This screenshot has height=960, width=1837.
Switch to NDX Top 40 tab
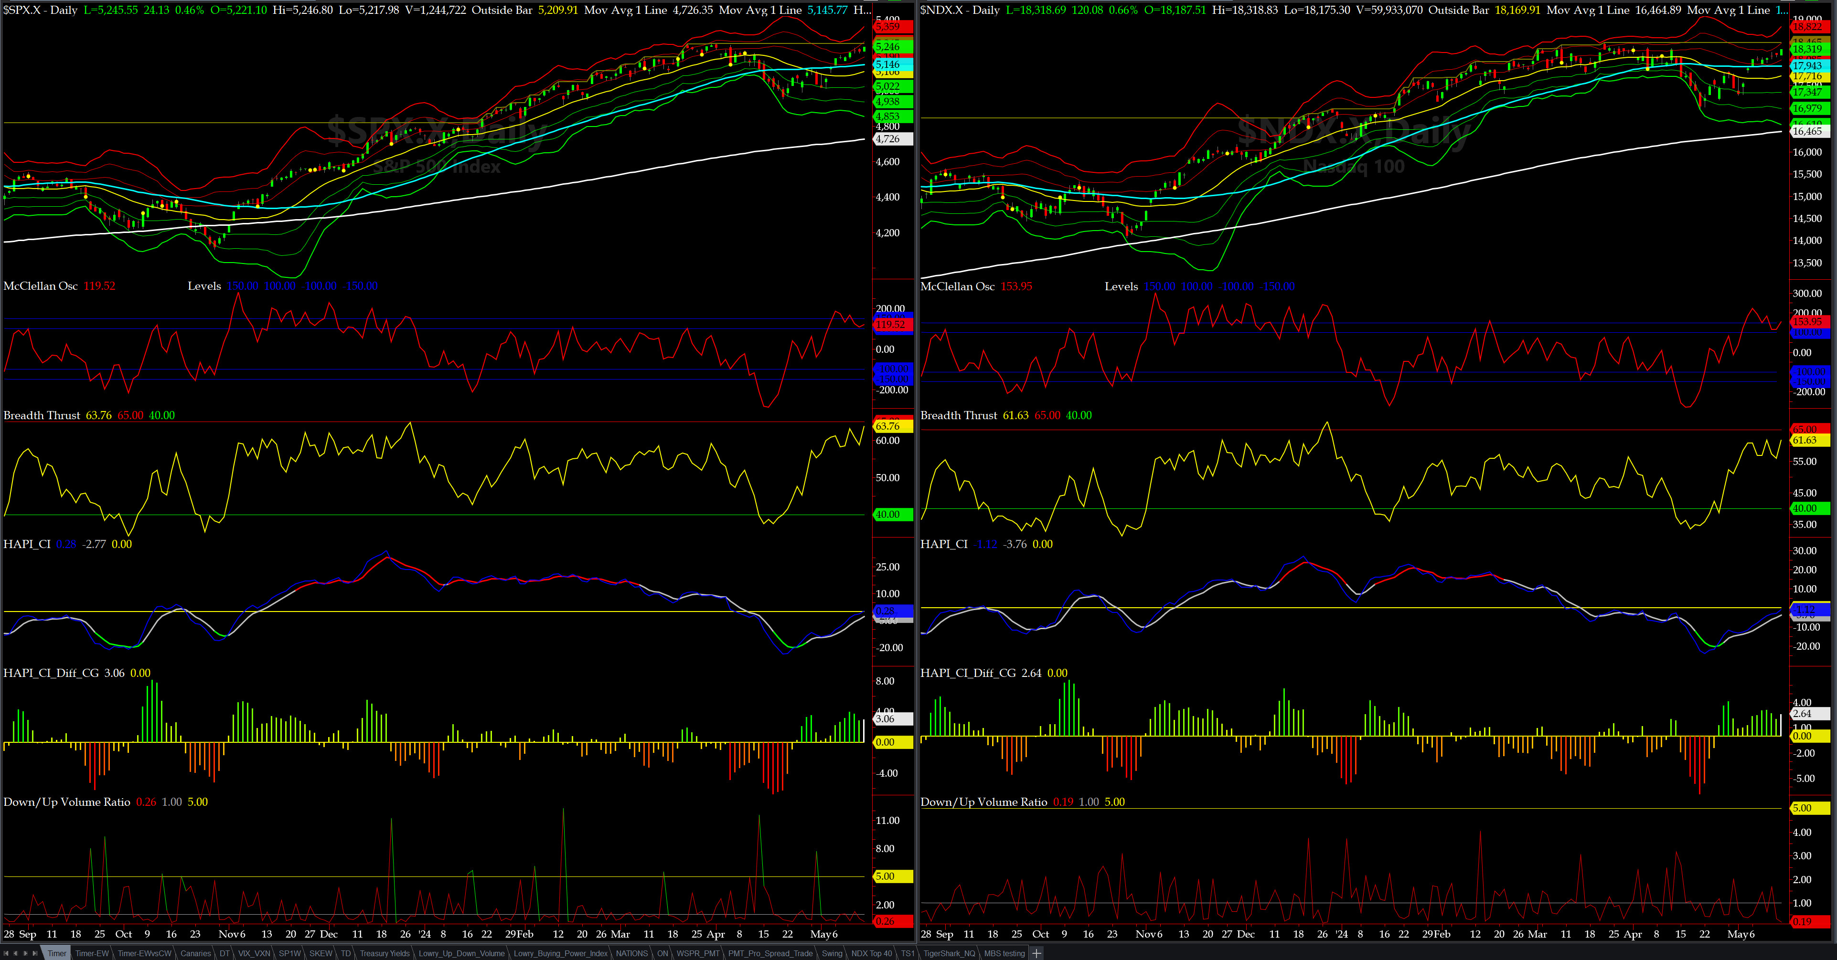[x=871, y=954]
